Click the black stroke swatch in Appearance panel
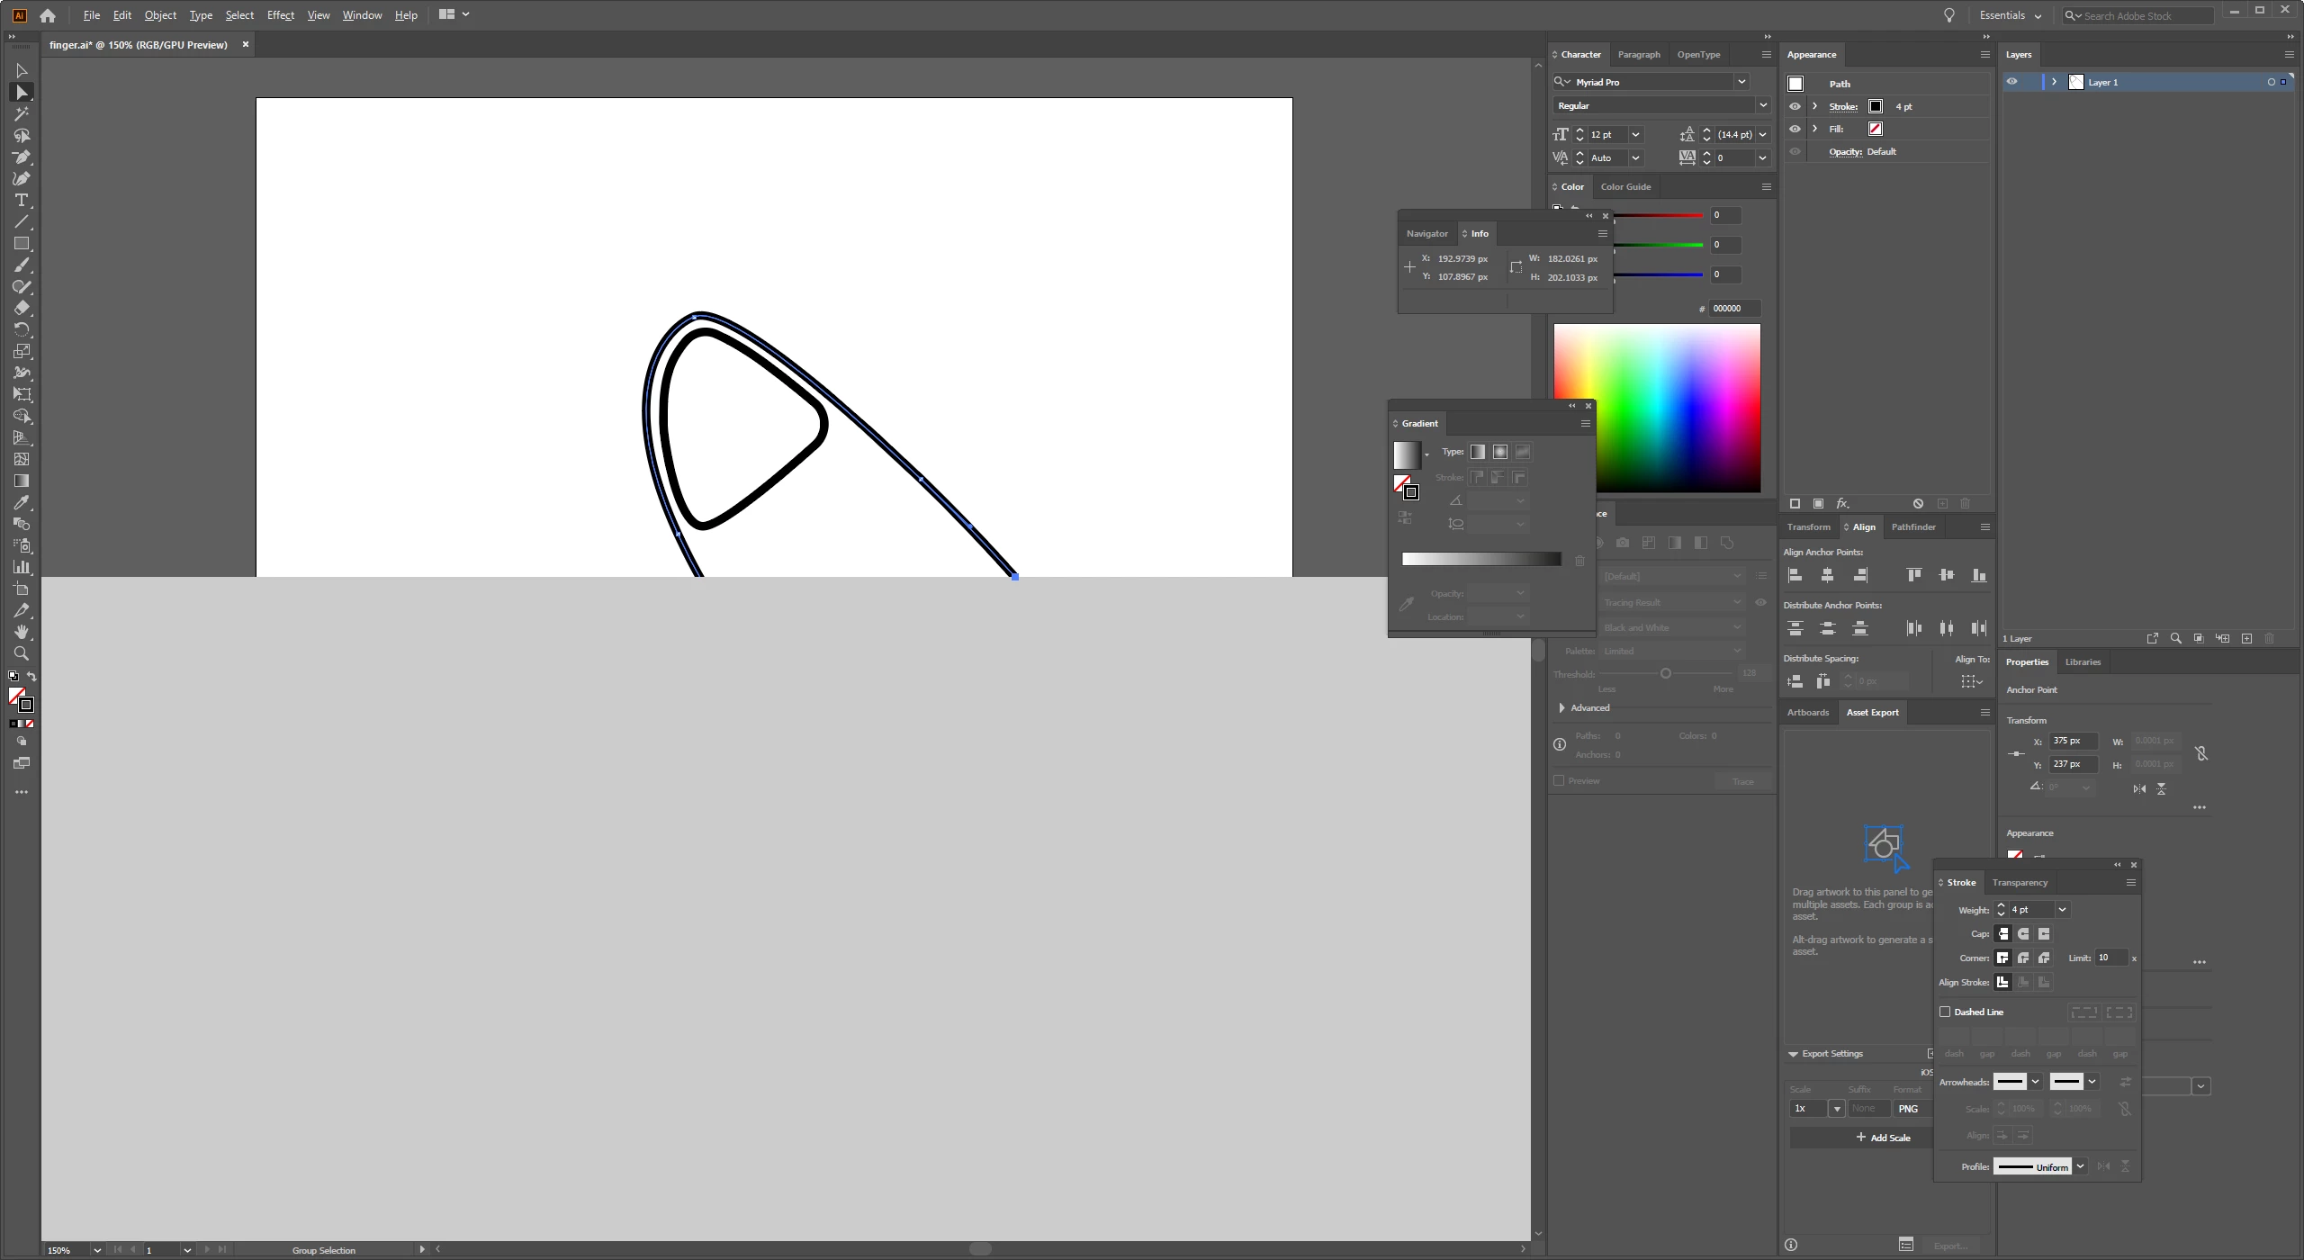This screenshot has width=2304, height=1260. (1876, 106)
